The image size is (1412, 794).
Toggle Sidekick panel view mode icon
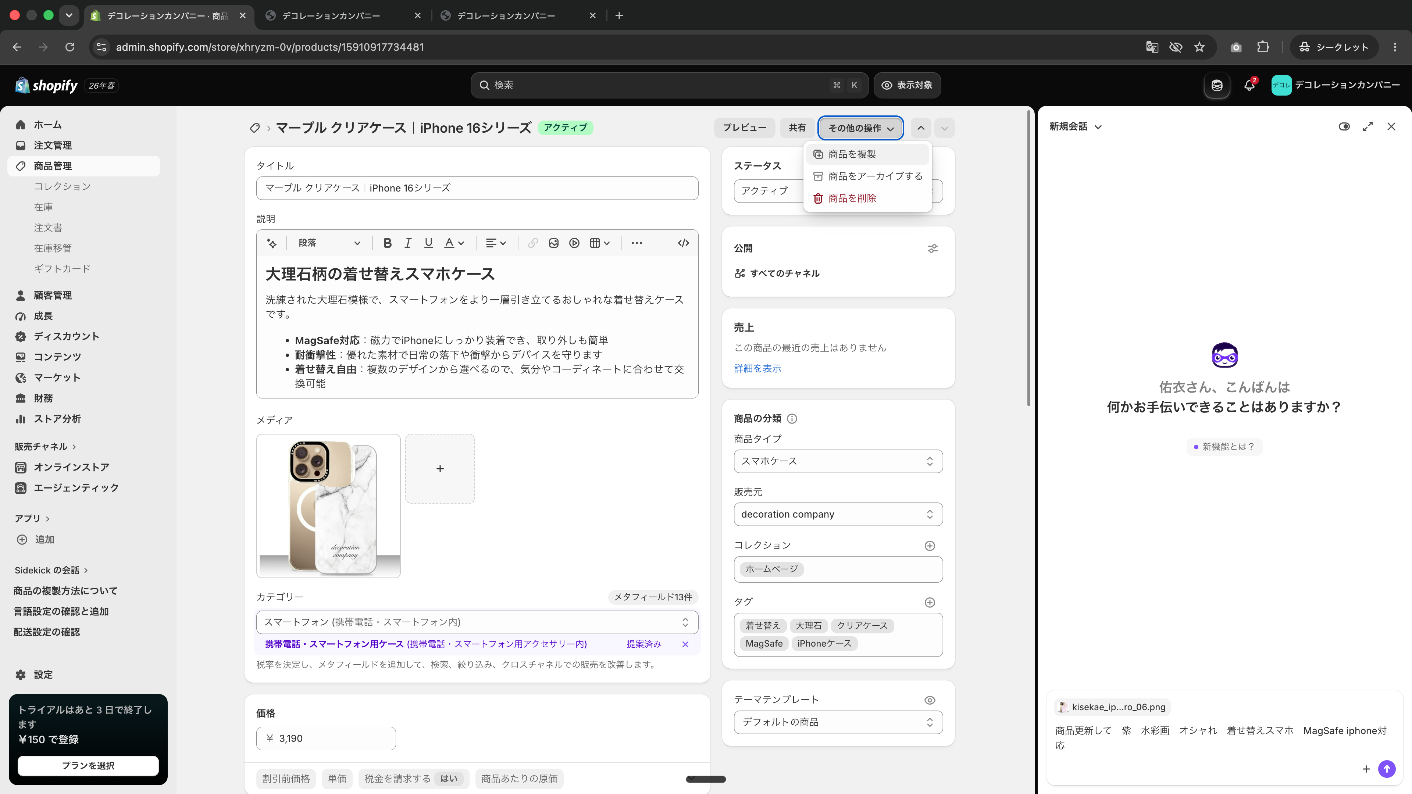coord(1344,126)
